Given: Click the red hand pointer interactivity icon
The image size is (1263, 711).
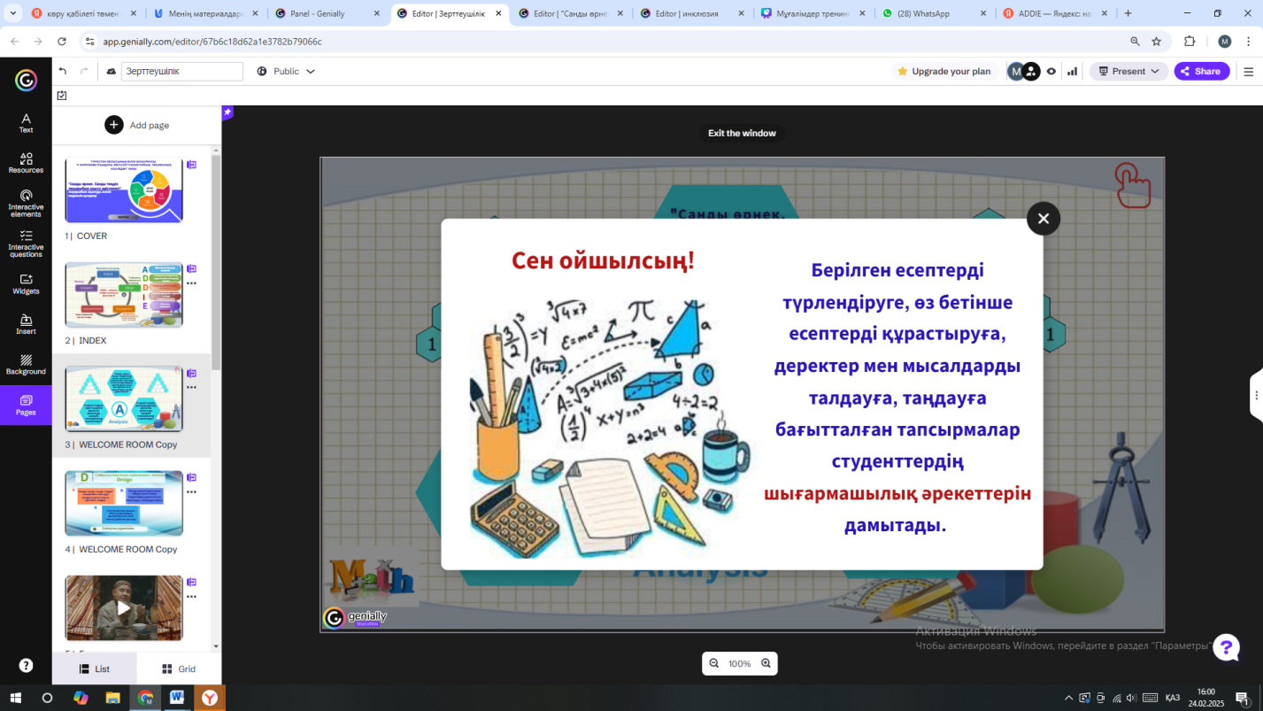Looking at the screenshot, I should click(1132, 185).
